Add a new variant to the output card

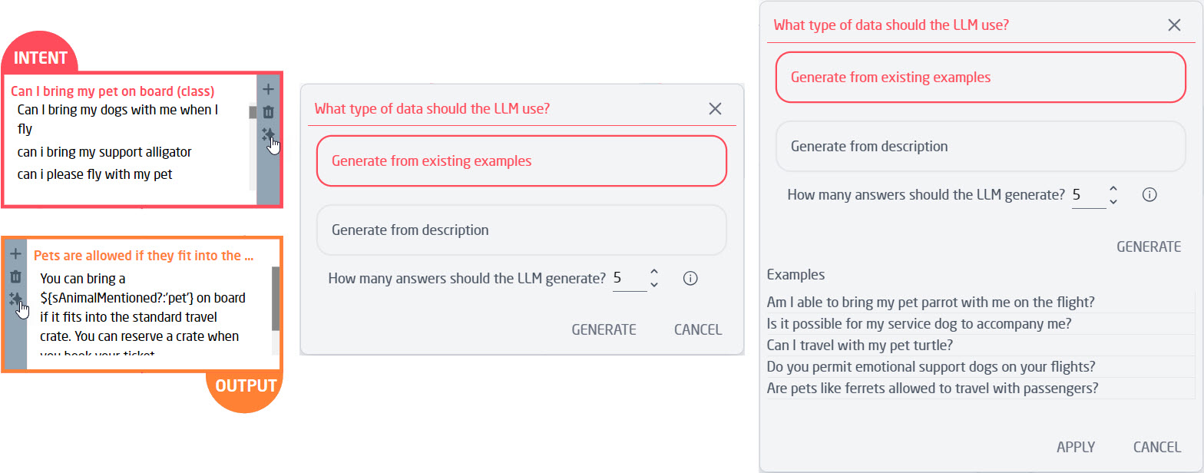[15, 253]
